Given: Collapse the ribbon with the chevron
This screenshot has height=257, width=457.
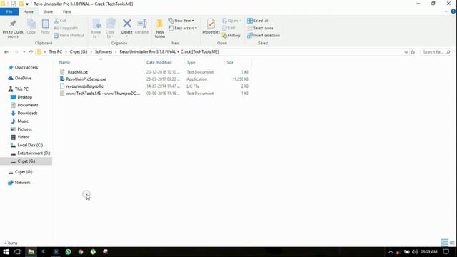Looking at the screenshot, I should 446,11.
